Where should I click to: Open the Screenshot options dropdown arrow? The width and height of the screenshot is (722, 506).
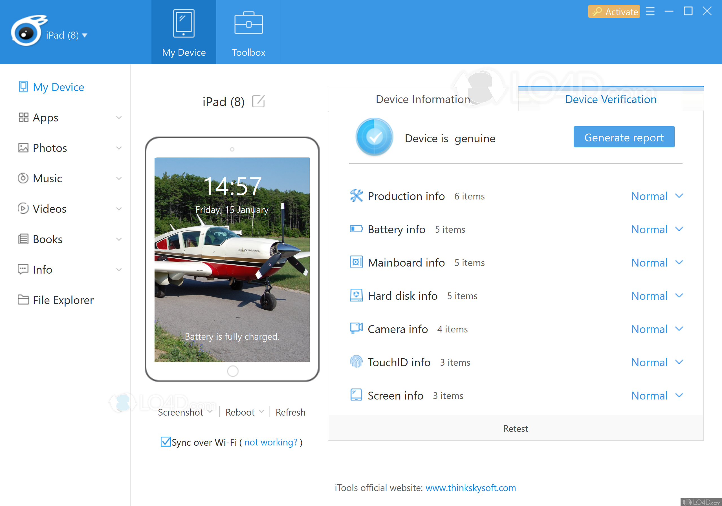pyautogui.click(x=210, y=412)
